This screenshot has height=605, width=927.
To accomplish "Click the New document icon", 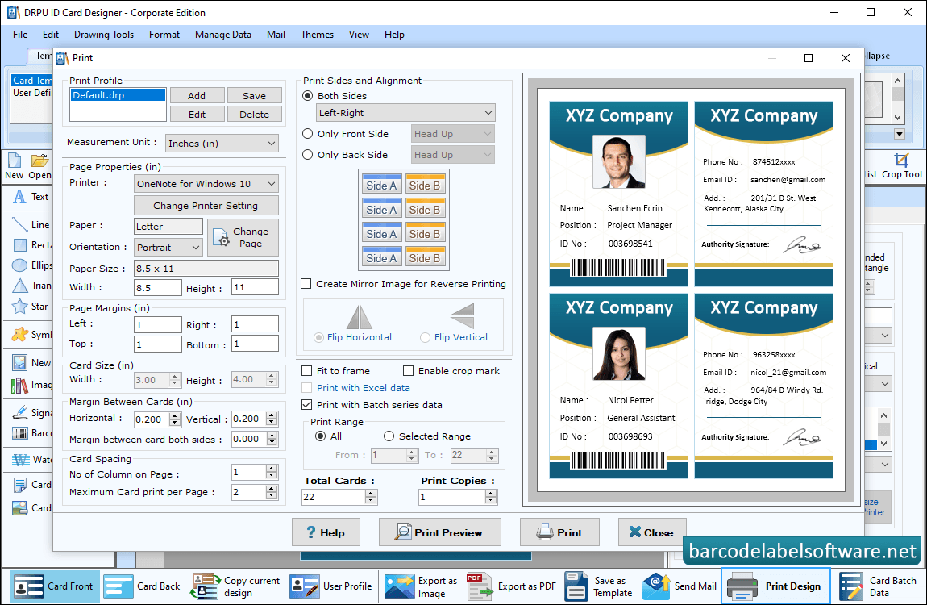I will (x=15, y=161).
